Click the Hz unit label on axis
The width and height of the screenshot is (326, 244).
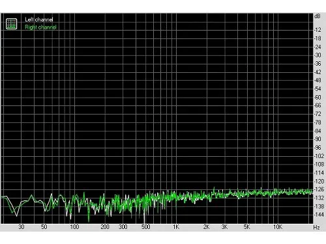point(317,228)
